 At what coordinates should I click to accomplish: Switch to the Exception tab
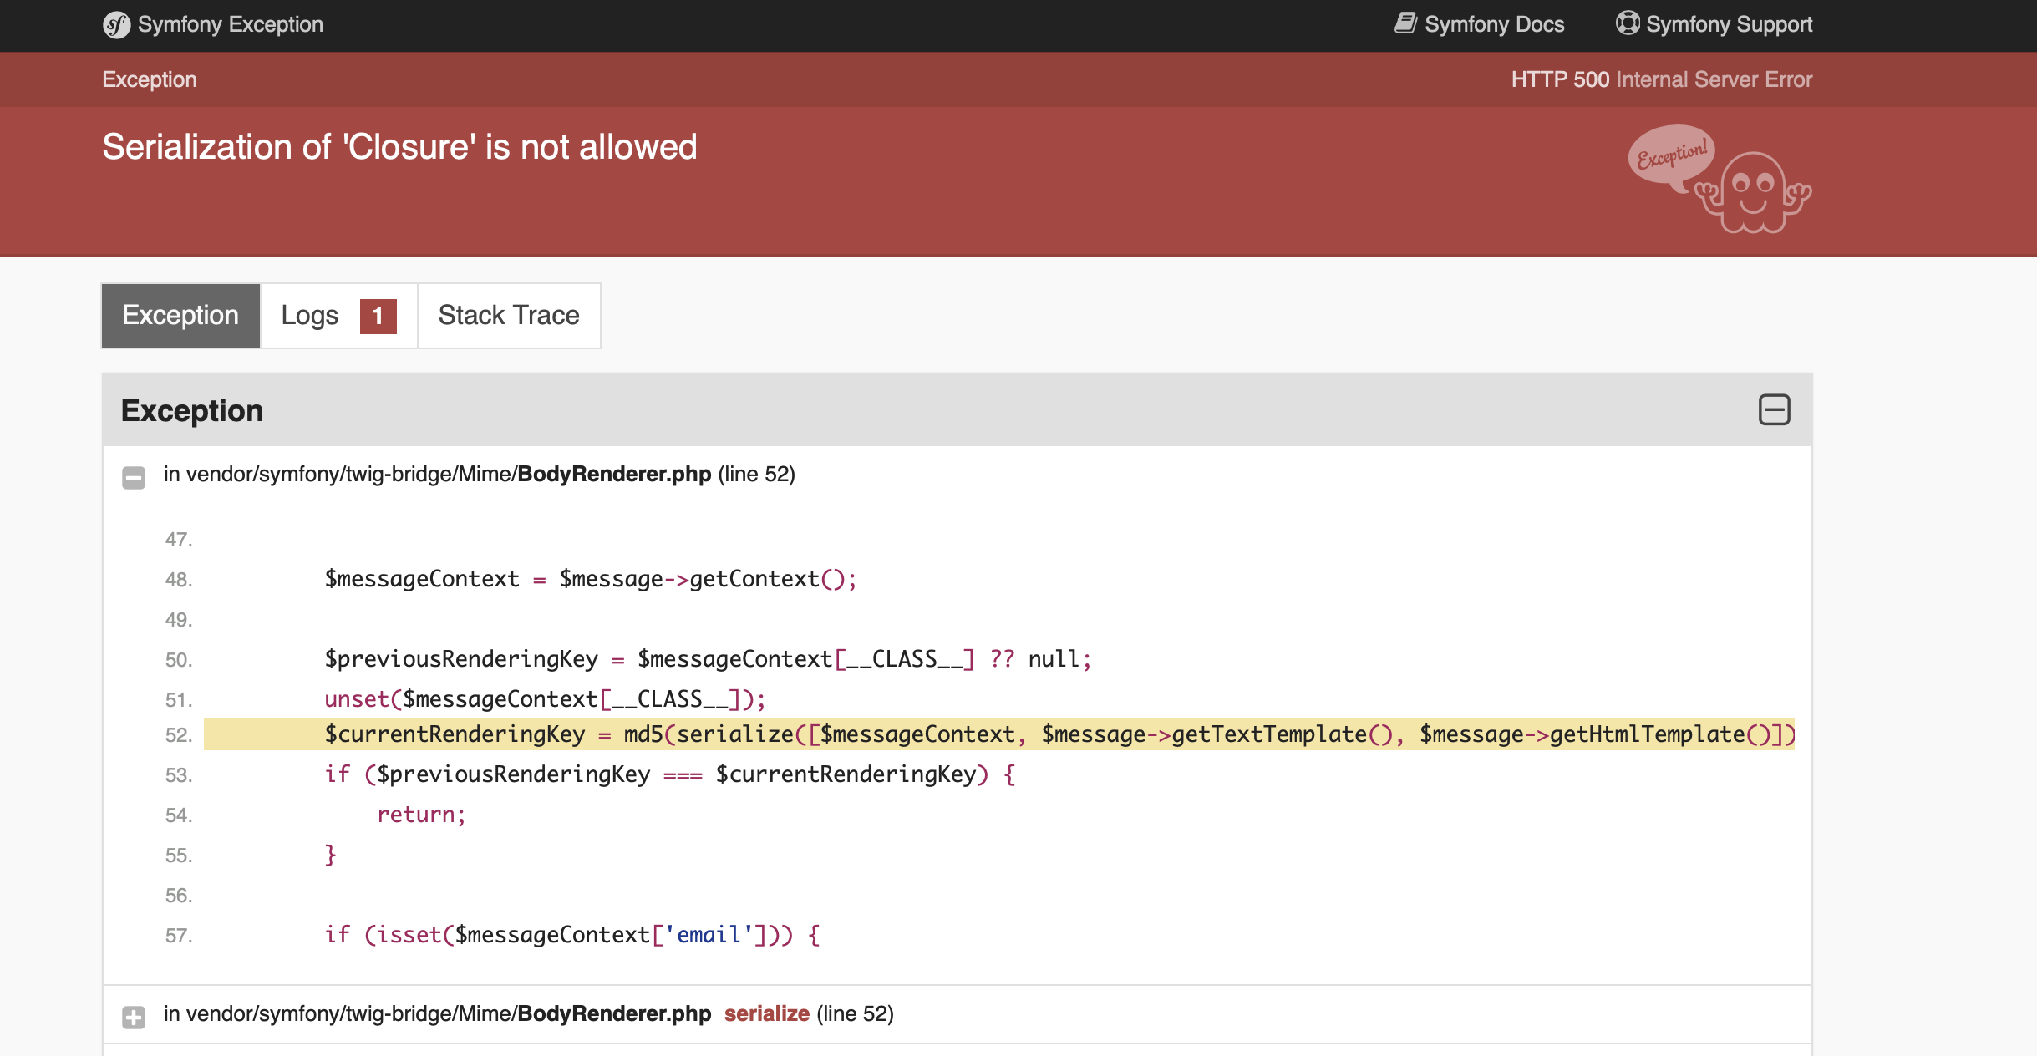point(180,316)
